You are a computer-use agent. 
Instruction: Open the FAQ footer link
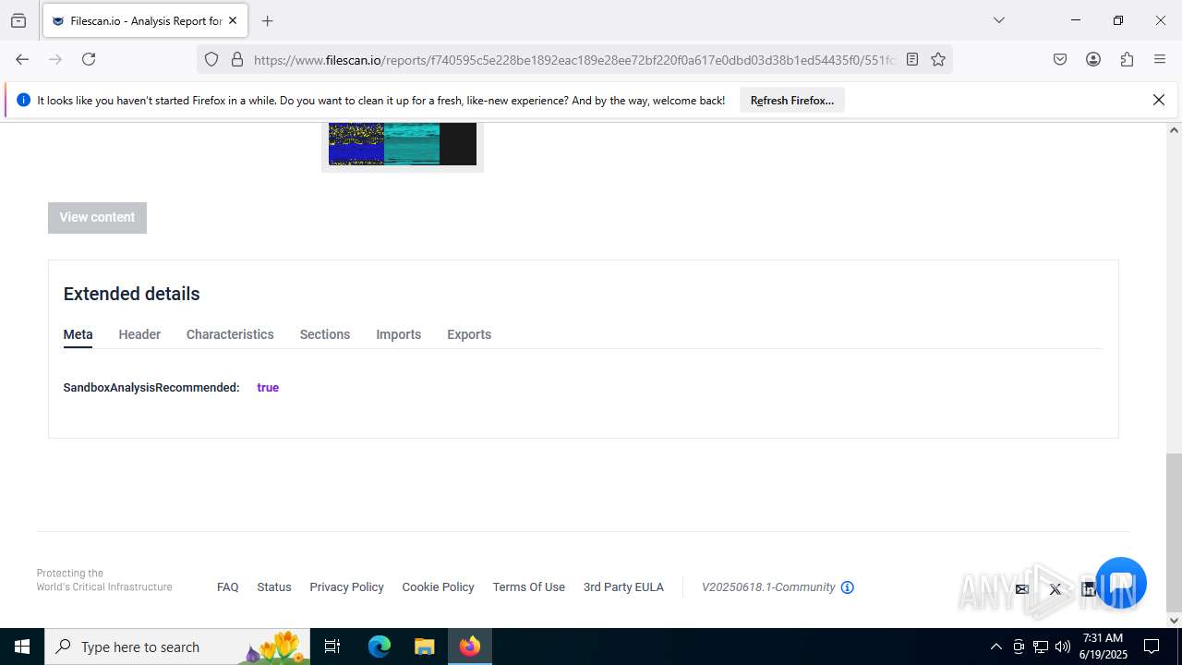[228, 587]
